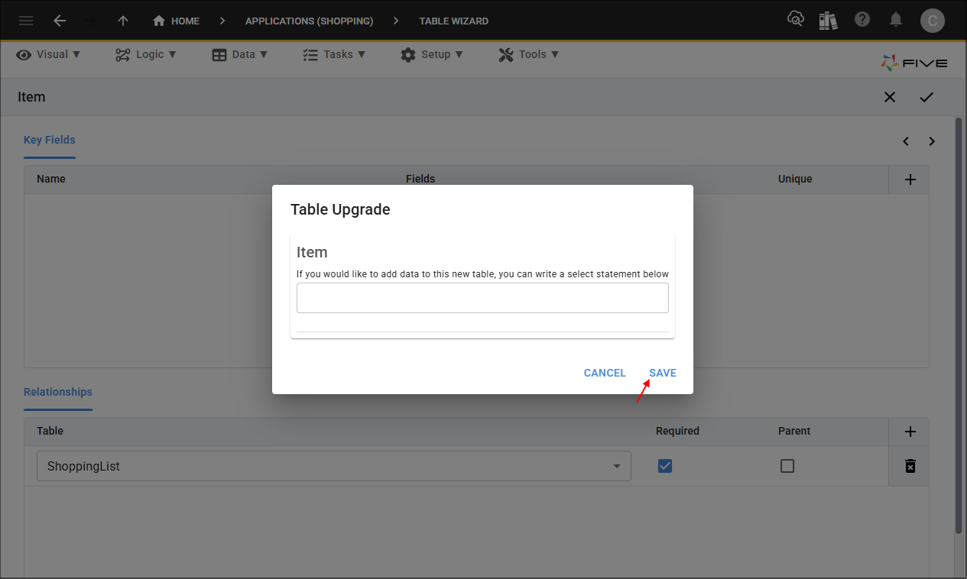This screenshot has height=579, width=967.
Task: Add a new key field with plus icon
Action: 910,180
